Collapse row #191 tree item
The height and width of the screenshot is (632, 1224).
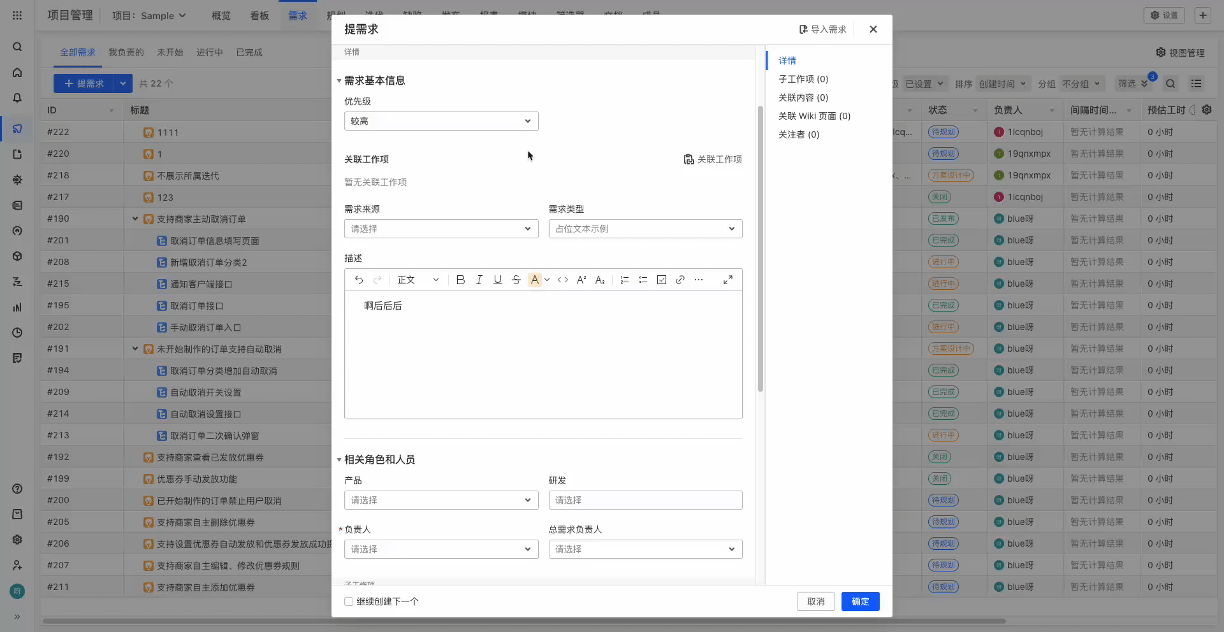click(135, 348)
